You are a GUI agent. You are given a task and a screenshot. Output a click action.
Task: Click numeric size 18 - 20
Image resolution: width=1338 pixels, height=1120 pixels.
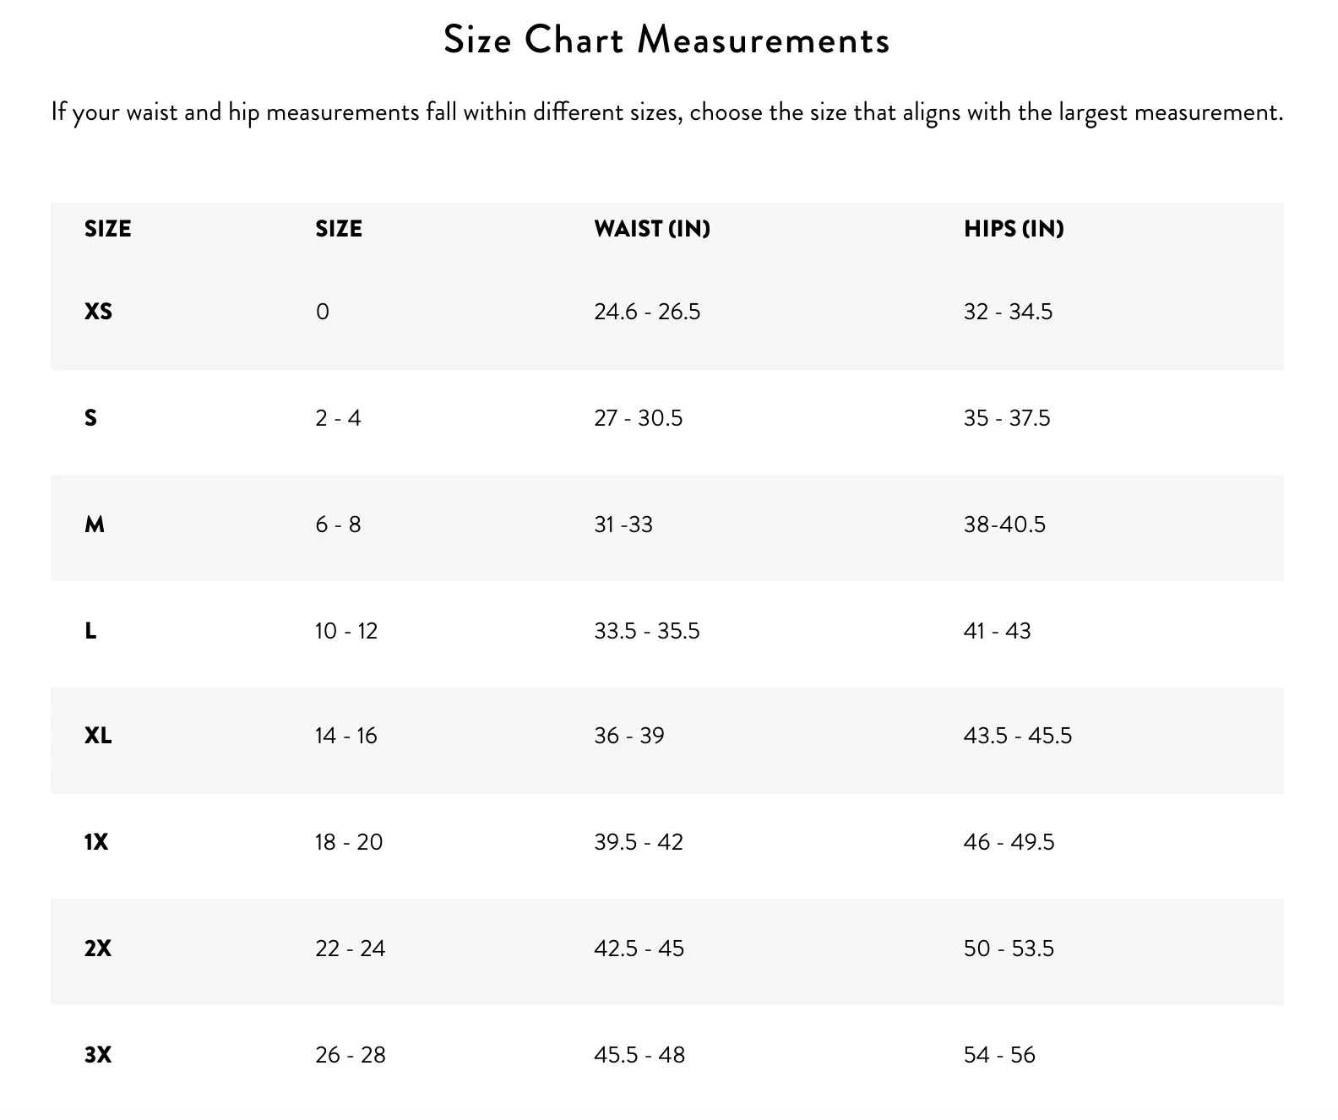point(349,842)
